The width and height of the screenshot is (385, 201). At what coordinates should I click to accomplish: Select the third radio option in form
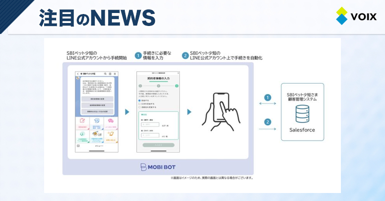pos(139,107)
